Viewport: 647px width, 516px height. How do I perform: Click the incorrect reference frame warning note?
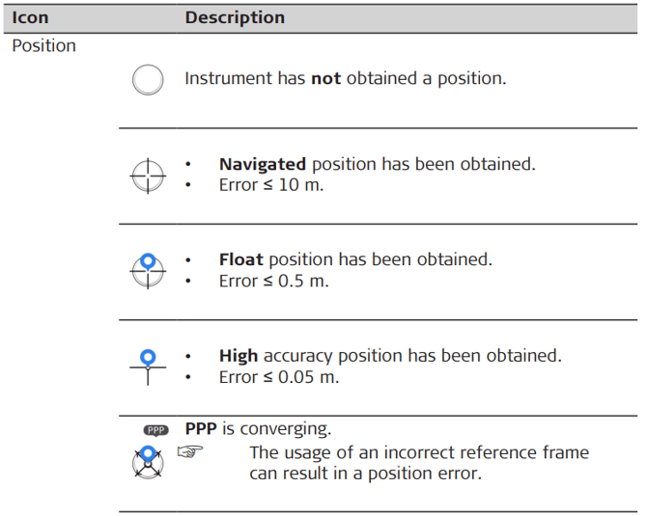tap(419, 463)
